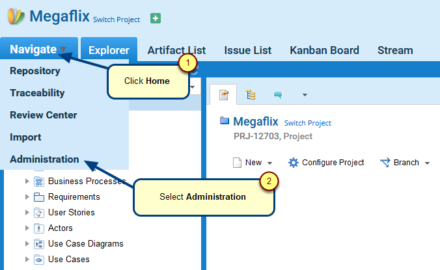Image resolution: width=440 pixels, height=270 pixels.
Task: Click the green add project plus icon
Action: click(x=156, y=19)
